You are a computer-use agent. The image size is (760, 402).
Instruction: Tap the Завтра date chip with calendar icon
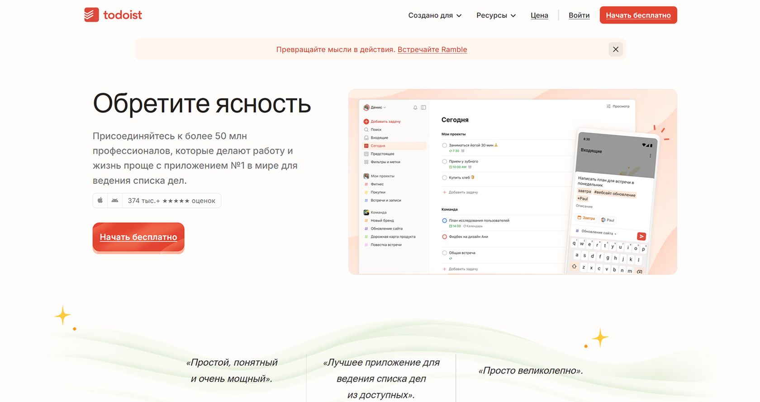pyautogui.click(x=586, y=218)
